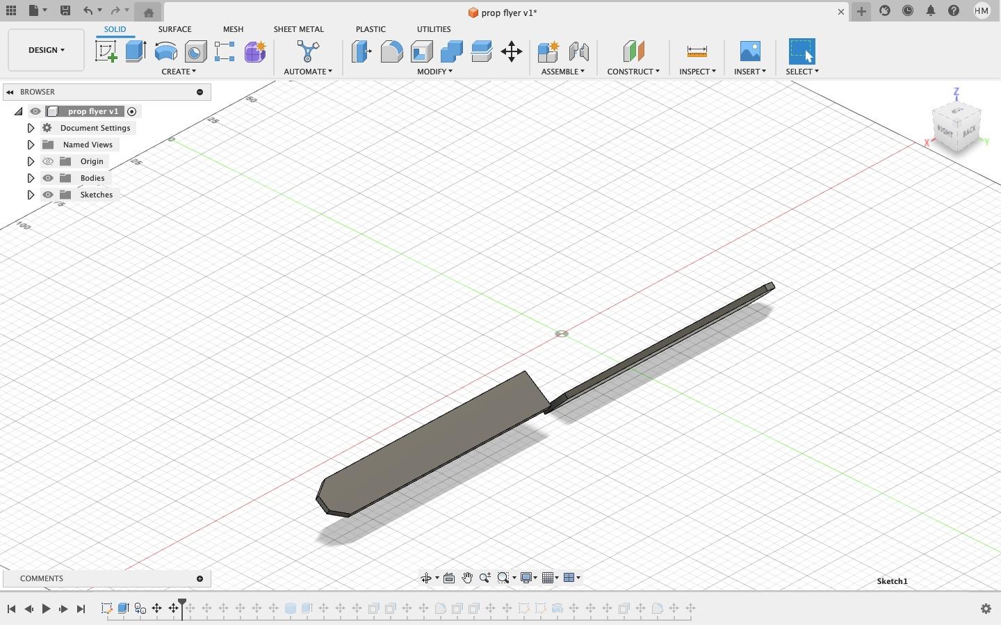1001x625 pixels.
Task: Open the notifications bell
Action: coord(931,11)
